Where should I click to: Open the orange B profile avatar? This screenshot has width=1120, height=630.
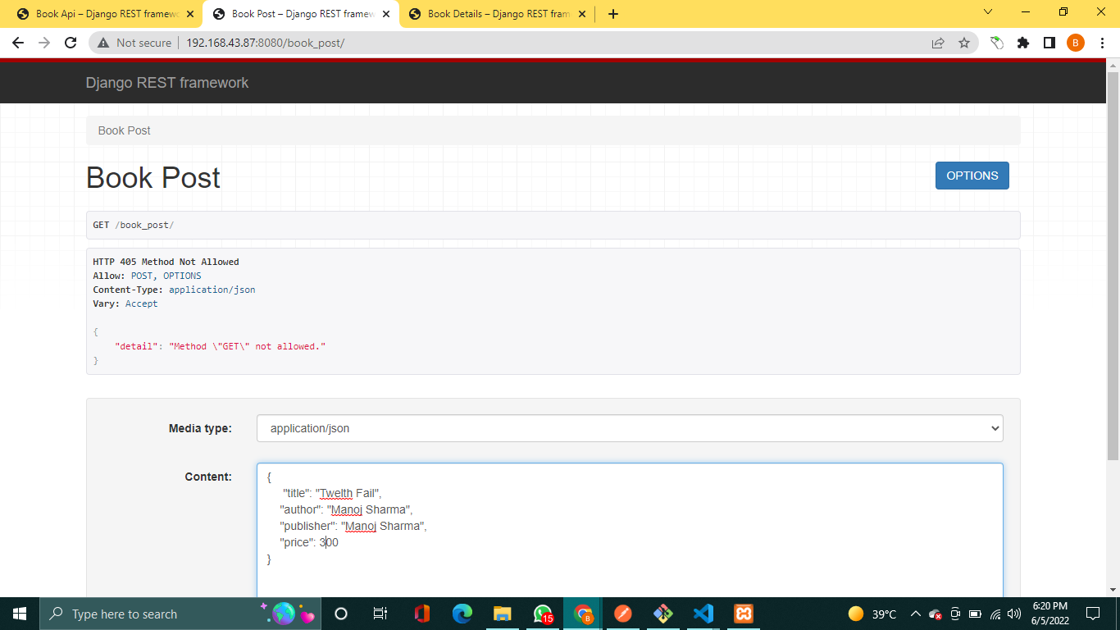(1076, 43)
